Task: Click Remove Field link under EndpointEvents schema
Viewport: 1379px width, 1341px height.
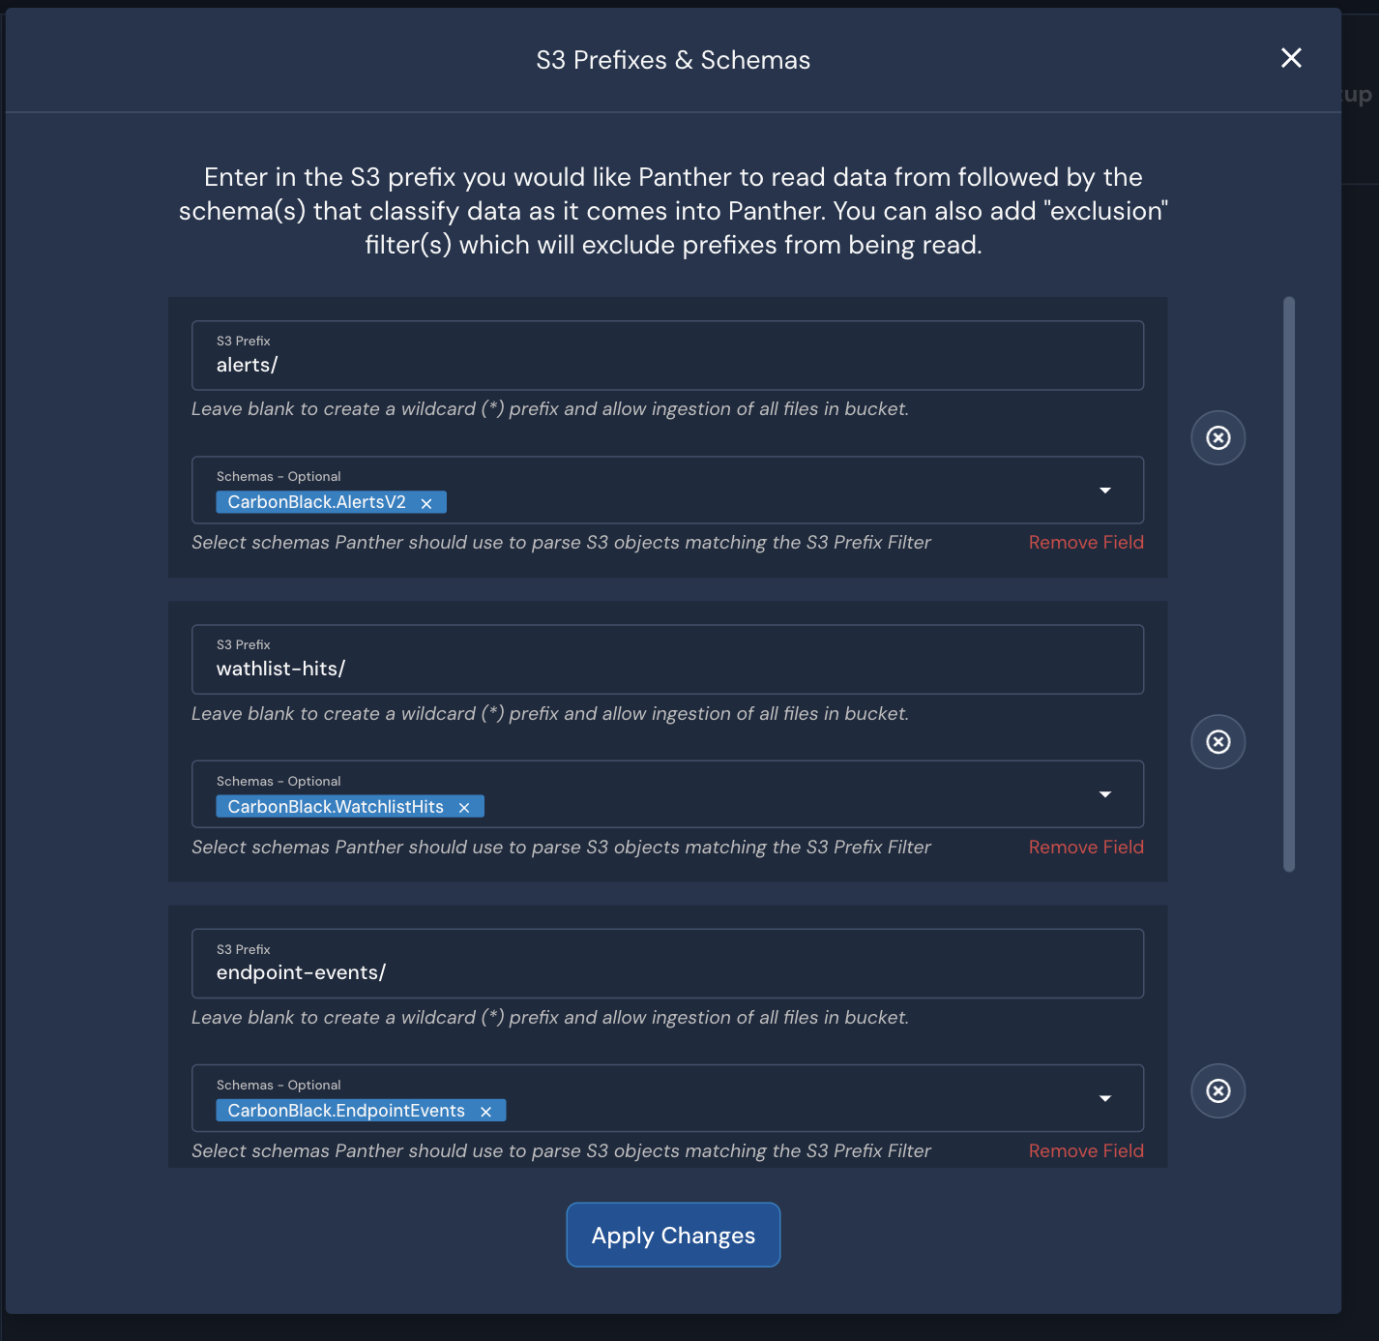Action: (x=1085, y=1151)
